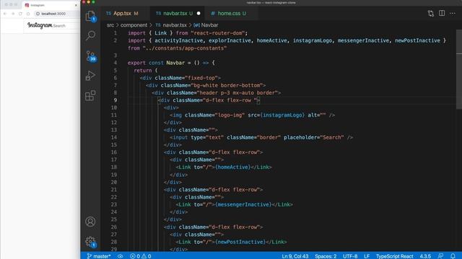
Task: Open the master branch selector
Action: pyautogui.click(x=99, y=256)
